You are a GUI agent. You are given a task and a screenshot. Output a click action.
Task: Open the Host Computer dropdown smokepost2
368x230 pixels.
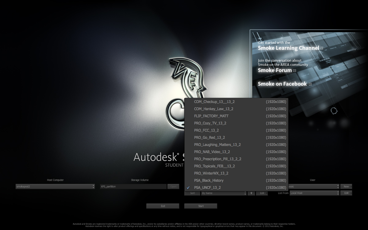tap(55, 186)
